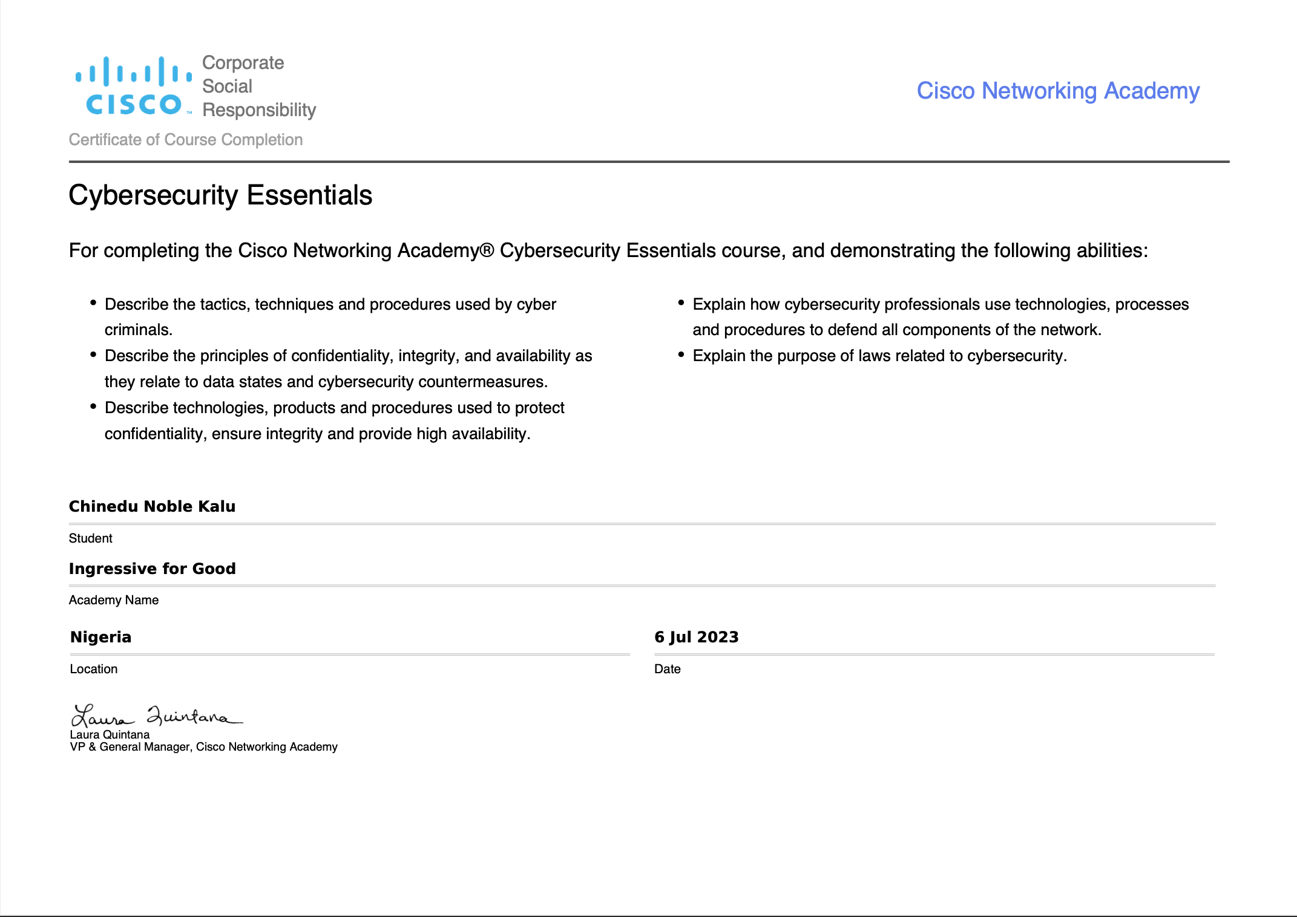Click the Ingressive for Good academy name
Image resolution: width=1297 pixels, height=917 pixels.
pos(152,569)
